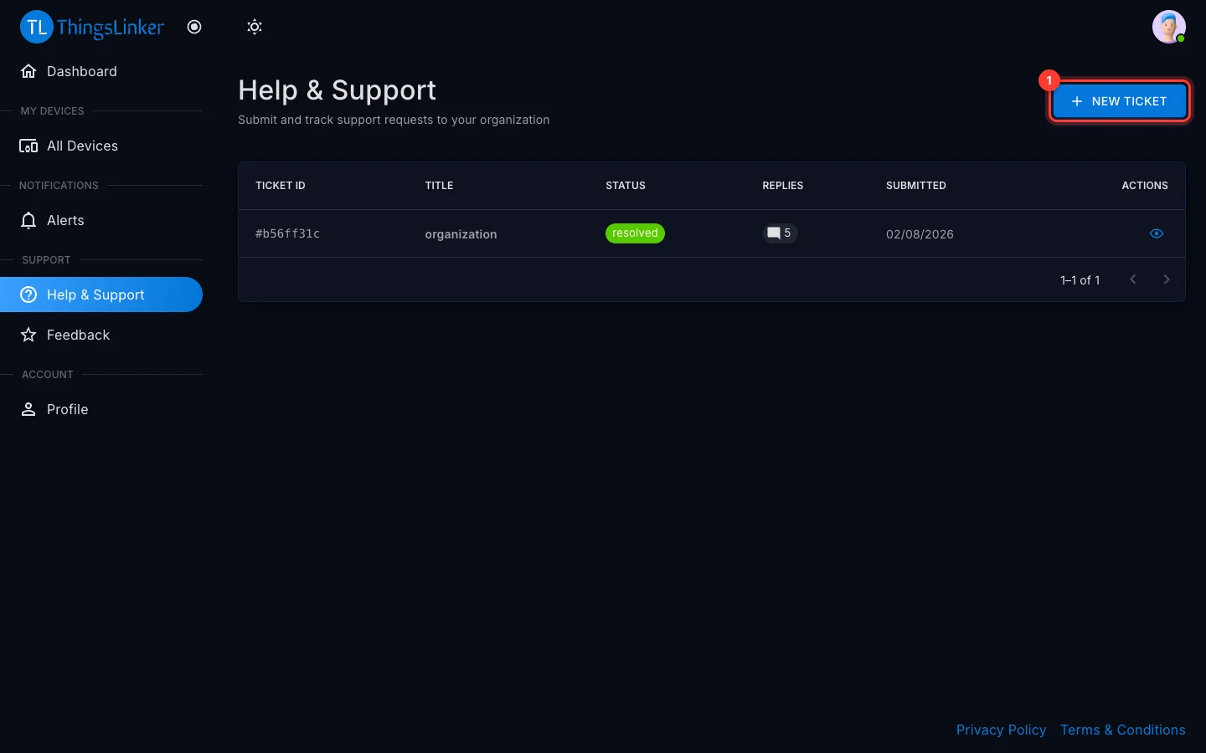
Task: Open the Privacy Policy link
Action: coord(1001,730)
